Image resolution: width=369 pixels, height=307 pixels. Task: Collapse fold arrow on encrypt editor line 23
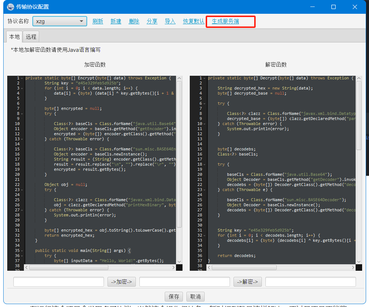[22, 190]
